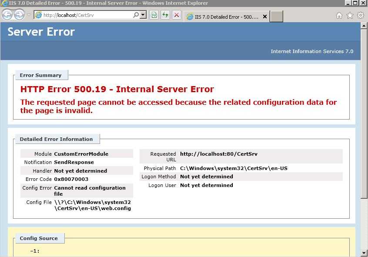The width and height of the screenshot is (368, 257).
Task: Click Cannot read configuration file text
Action: tap(90, 191)
